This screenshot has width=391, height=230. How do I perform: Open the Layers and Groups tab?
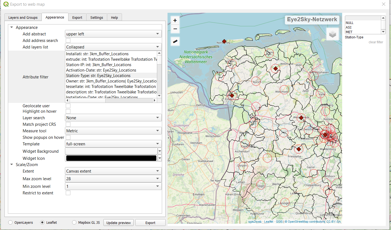pos(23,17)
